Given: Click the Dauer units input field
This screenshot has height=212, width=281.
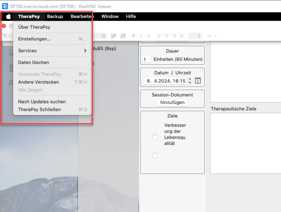Looking at the screenshot, I should [x=146, y=59].
